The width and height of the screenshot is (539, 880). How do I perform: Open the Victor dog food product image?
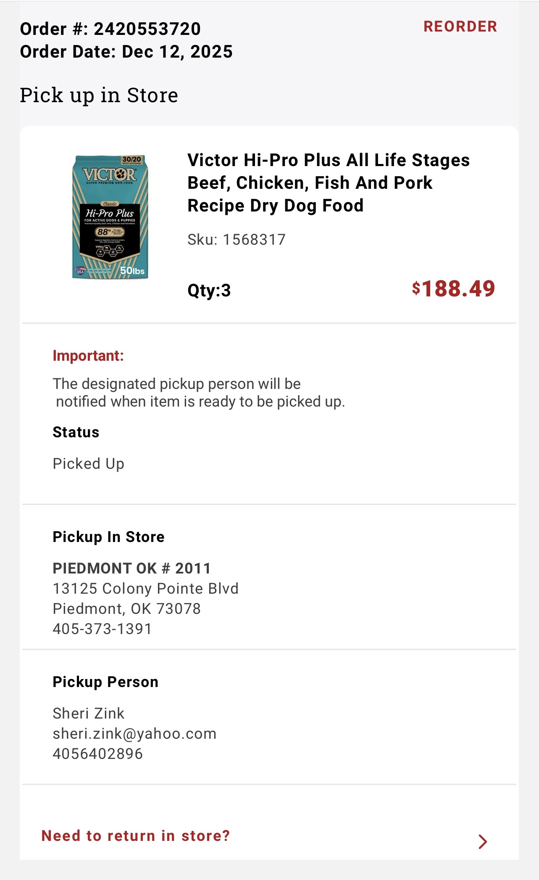[110, 217]
